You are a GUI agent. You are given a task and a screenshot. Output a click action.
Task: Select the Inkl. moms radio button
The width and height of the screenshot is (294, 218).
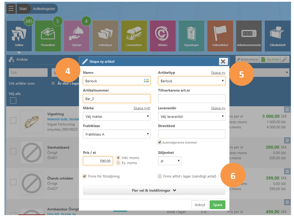coord(118,158)
